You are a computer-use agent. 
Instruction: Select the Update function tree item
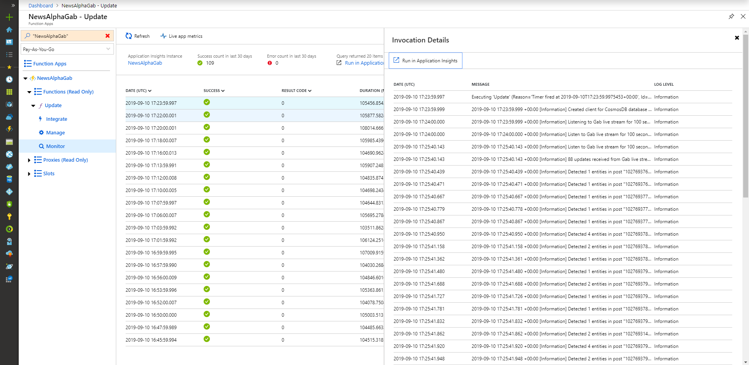click(x=53, y=106)
